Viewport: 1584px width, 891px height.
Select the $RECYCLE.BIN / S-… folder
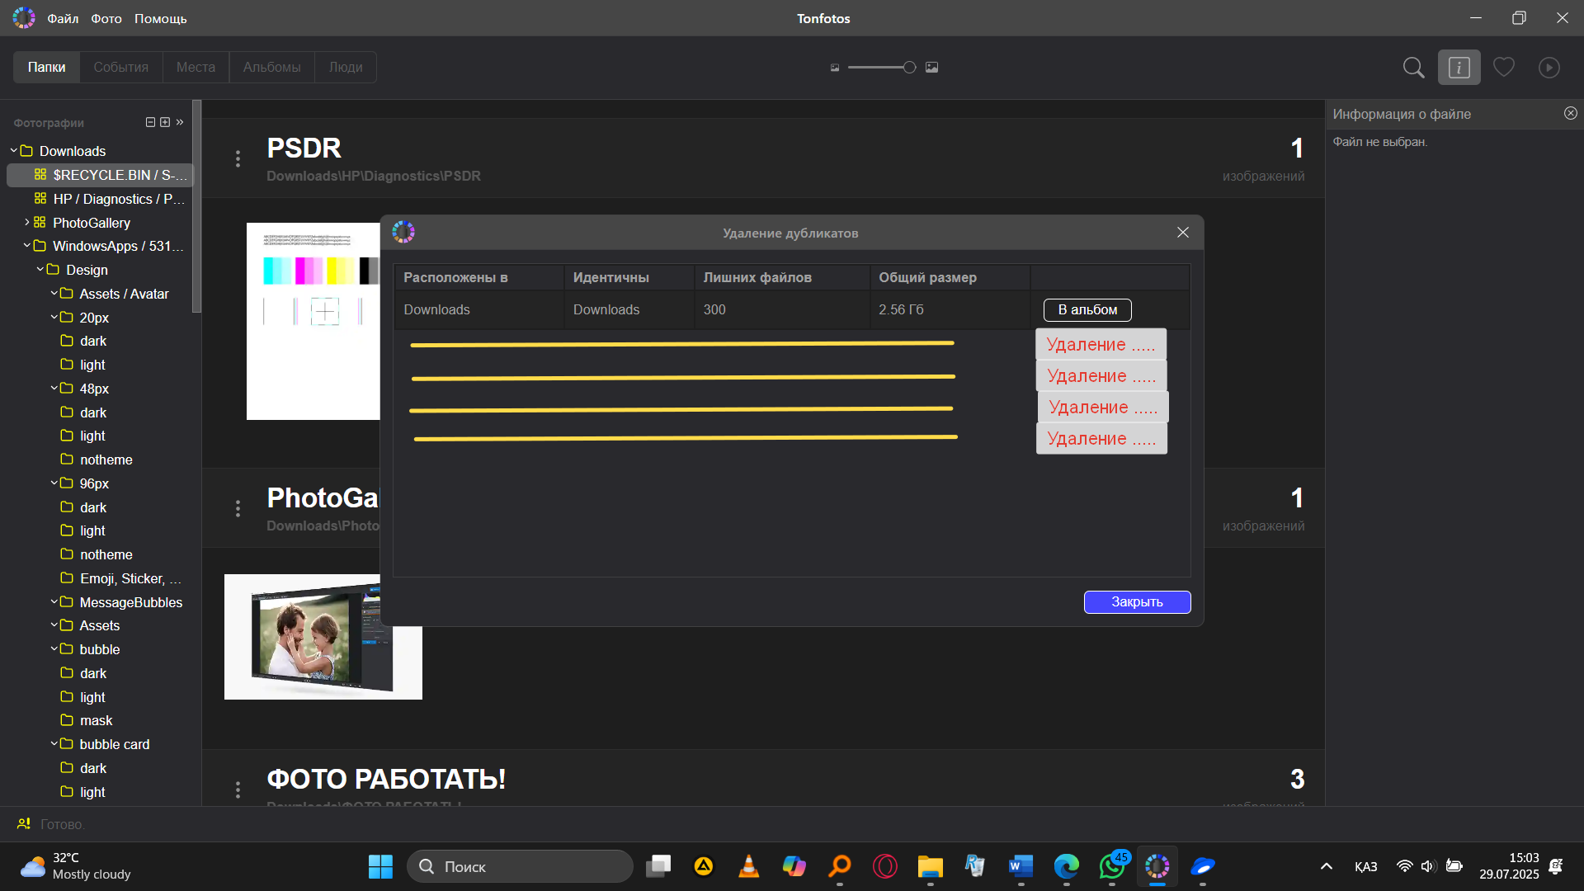tap(99, 175)
